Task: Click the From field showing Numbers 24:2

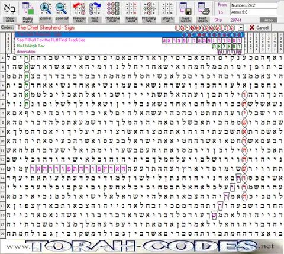Action: [254, 5]
